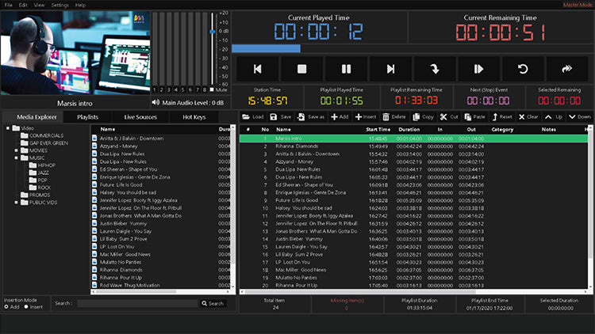
Task: Open the Settings menu
Action: tap(59, 5)
